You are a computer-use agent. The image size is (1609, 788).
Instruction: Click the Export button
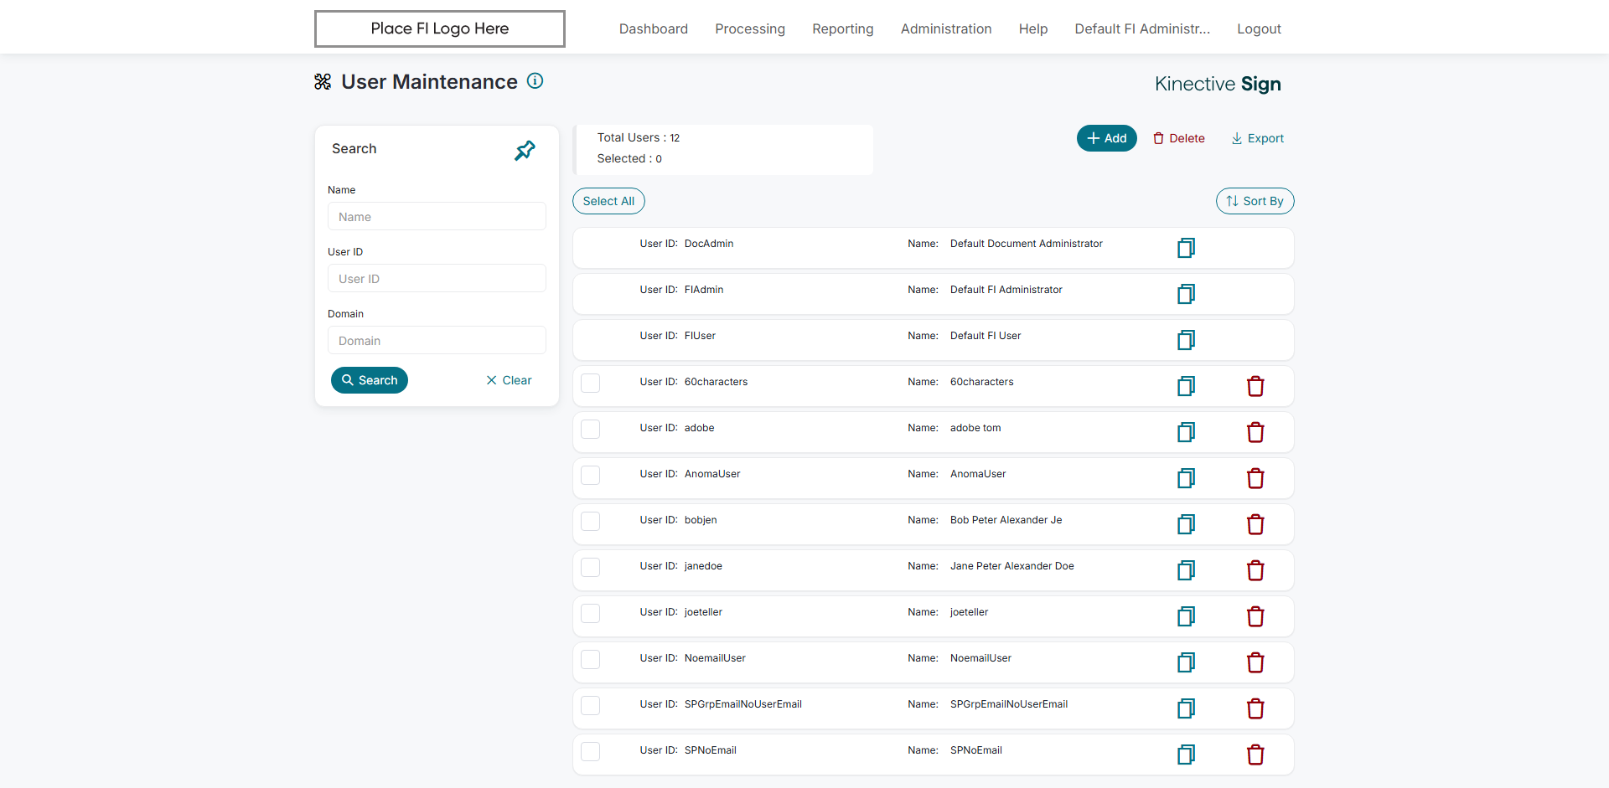(1257, 138)
